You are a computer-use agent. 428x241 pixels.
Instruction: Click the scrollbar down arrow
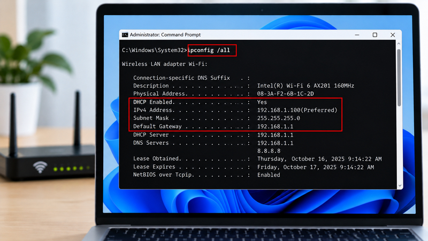click(x=400, y=185)
